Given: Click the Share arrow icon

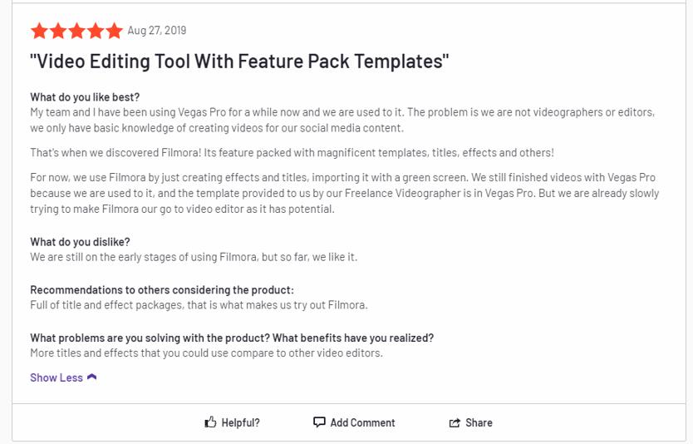Looking at the screenshot, I should pyautogui.click(x=455, y=422).
